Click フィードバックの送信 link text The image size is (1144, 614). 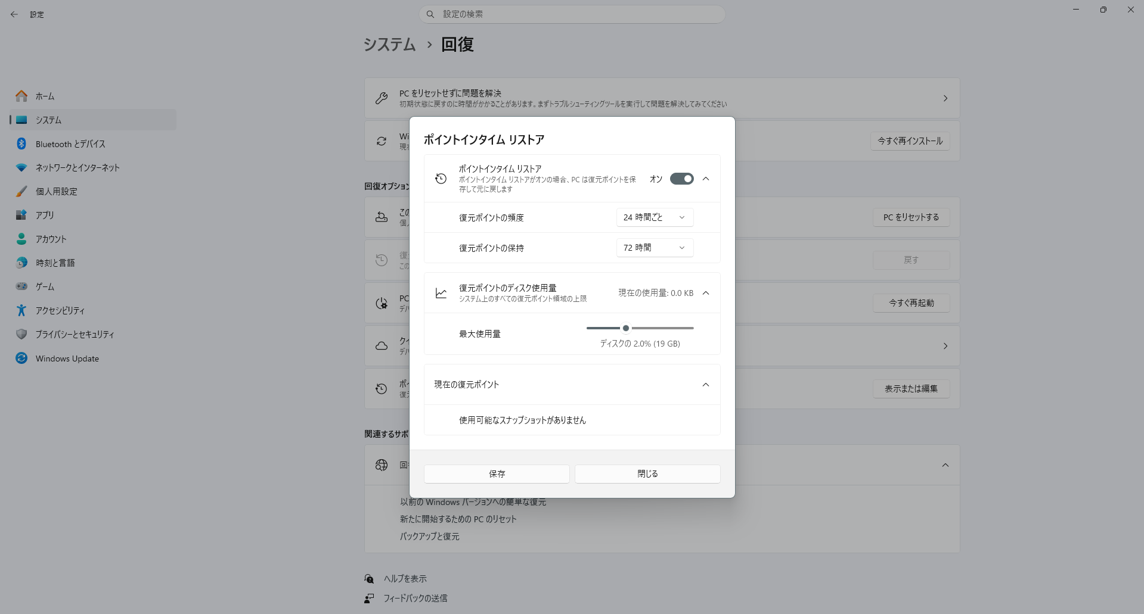[x=416, y=598]
